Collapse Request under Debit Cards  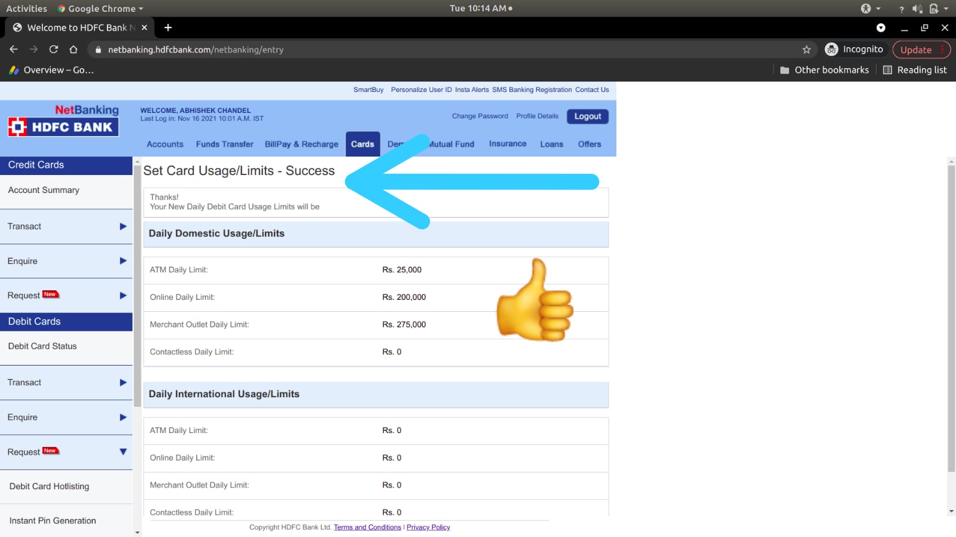click(x=66, y=452)
